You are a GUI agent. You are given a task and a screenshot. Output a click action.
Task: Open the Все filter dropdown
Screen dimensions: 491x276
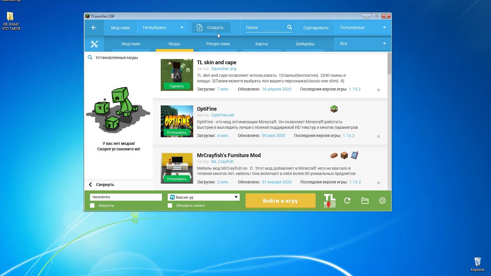pyautogui.click(x=362, y=44)
